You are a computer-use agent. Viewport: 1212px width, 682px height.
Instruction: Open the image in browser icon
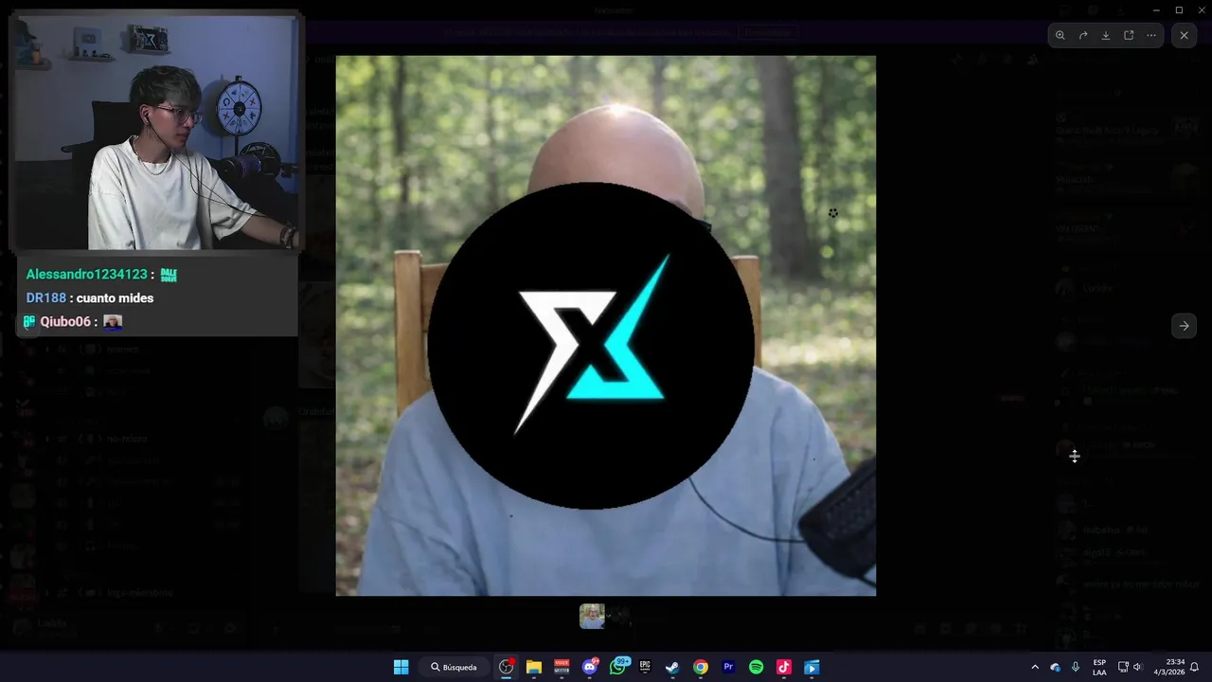point(1129,35)
